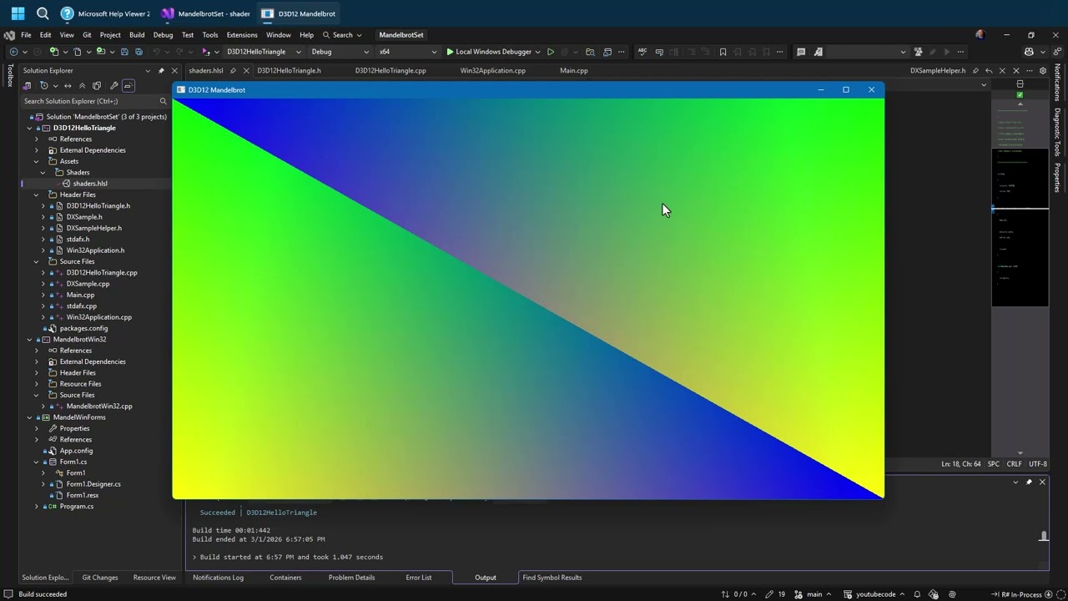The image size is (1068, 601).
Task: Open the x64 platform dropdown
Action: [x=407, y=52]
